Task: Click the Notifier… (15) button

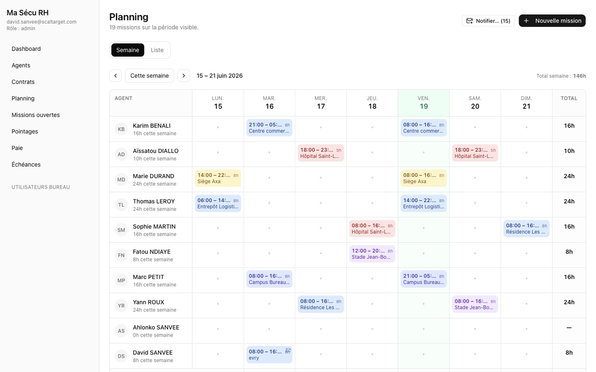Action: (x=488, y=21)
